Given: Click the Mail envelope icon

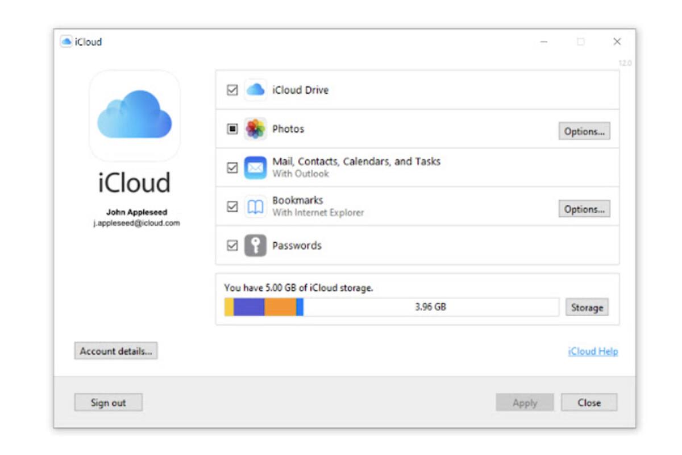Looking at the screenshot, I should pyautogui.click(x=254, y=166).
